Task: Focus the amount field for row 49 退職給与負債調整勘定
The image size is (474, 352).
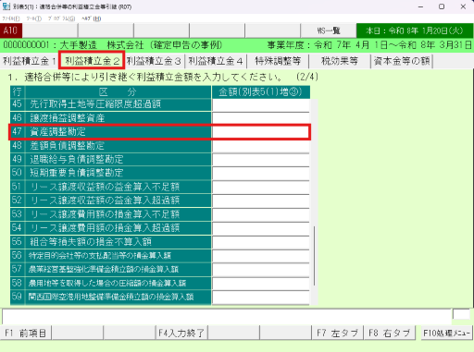Action: tap(261, 160)
